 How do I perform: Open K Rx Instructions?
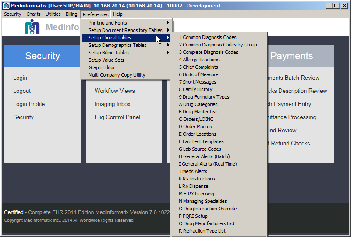click(219, 179)
